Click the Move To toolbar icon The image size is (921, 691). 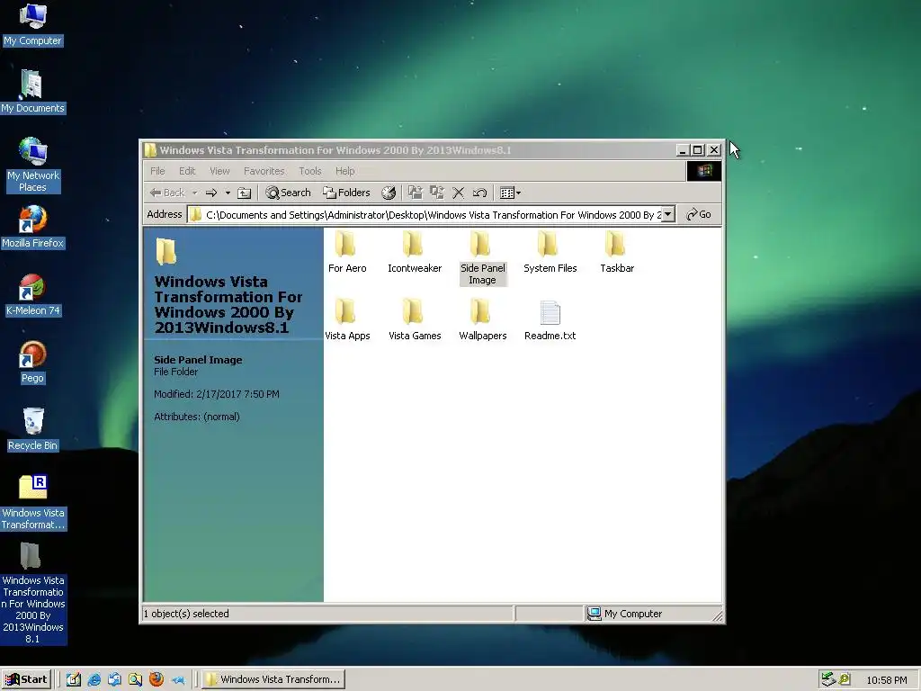click(416, 193)
